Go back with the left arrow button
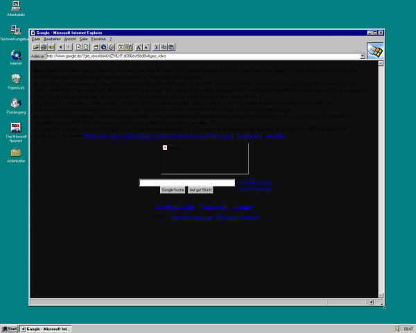This screenshot has width=416, height=333. [61, 47]
